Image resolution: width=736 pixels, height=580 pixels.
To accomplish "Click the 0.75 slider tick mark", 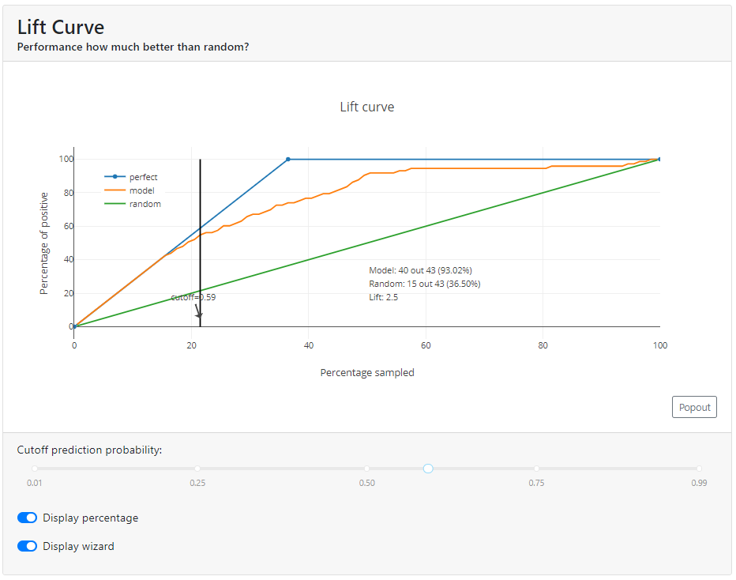I will (x=536, y=468).
